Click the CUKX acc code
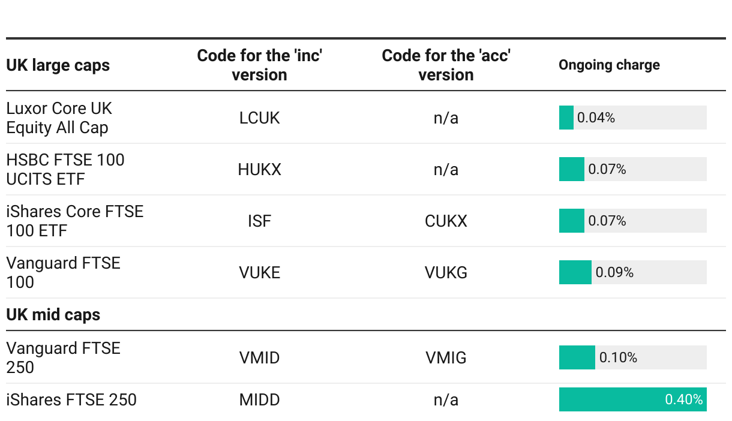The height and width of the screenshot is (421, 732). click(446, 221)
